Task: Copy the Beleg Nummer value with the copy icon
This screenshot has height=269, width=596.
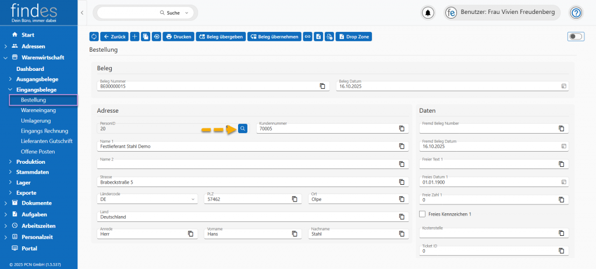Action: pyautogui.click(x=322, y=86)
